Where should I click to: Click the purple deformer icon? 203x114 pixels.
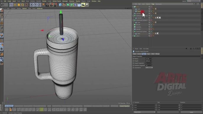[75, 5]
